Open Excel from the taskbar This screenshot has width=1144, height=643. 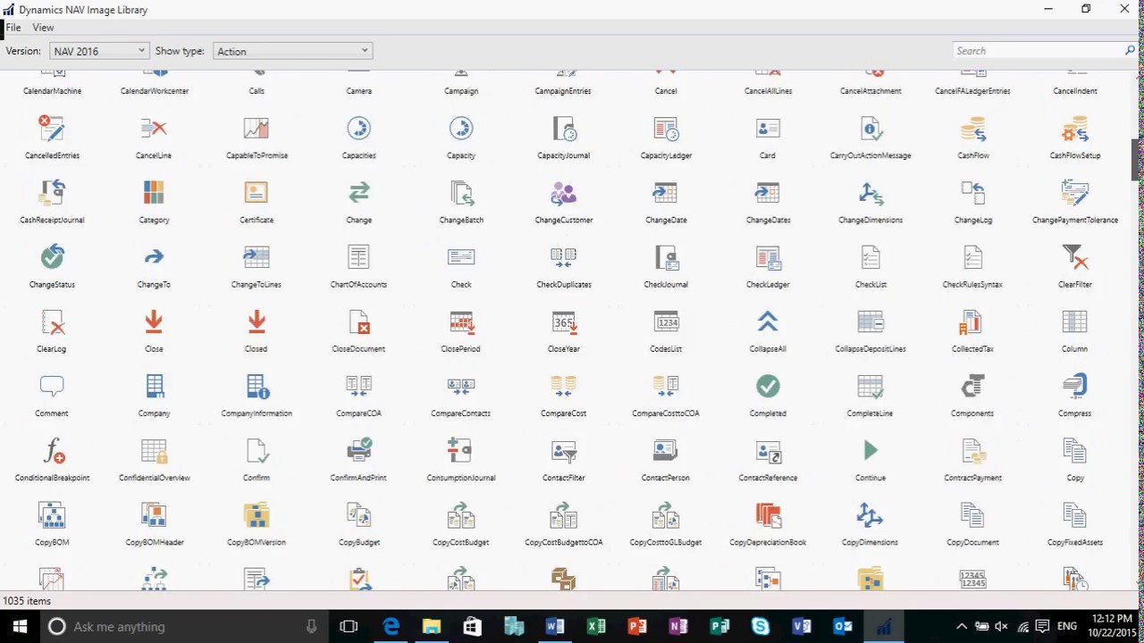point(596,626)
